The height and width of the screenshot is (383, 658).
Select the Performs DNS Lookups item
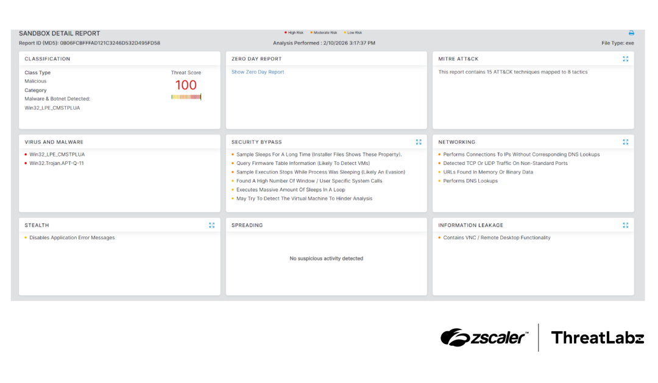click(470, 181)
